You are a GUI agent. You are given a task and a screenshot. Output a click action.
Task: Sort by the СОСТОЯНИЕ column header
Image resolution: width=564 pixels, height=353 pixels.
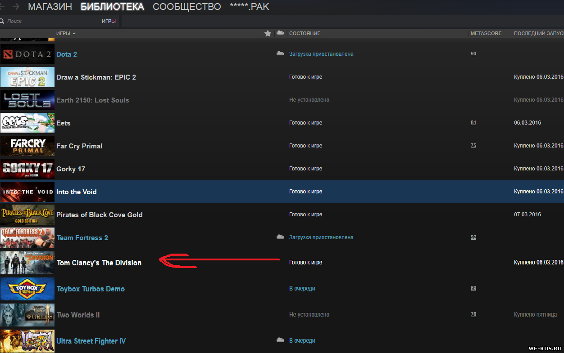[305, 33]
